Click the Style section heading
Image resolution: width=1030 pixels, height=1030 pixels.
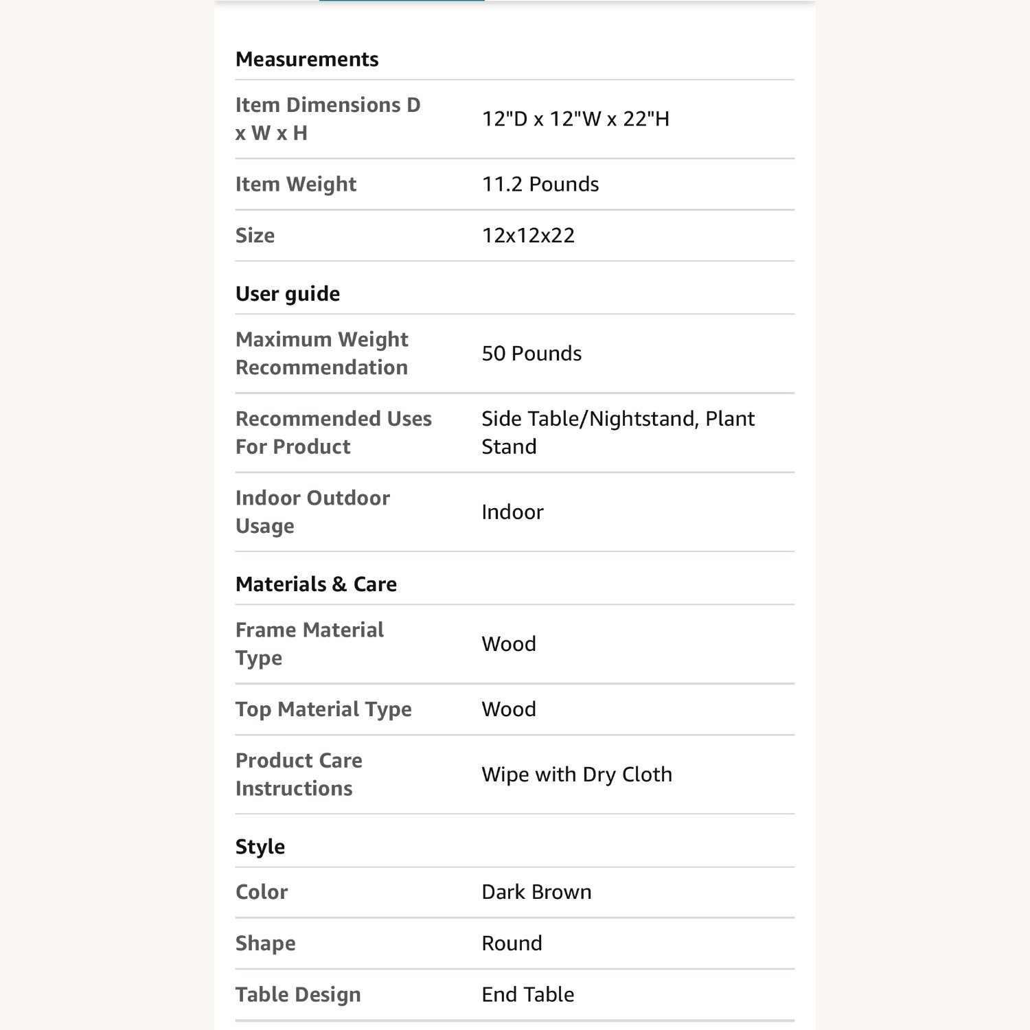click(260, 847)
